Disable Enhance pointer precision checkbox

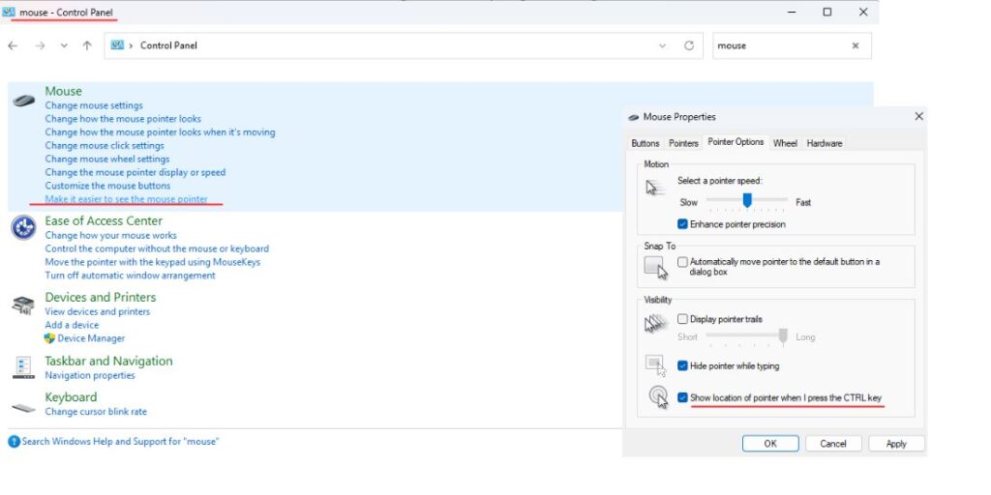[x=683, y=224]
